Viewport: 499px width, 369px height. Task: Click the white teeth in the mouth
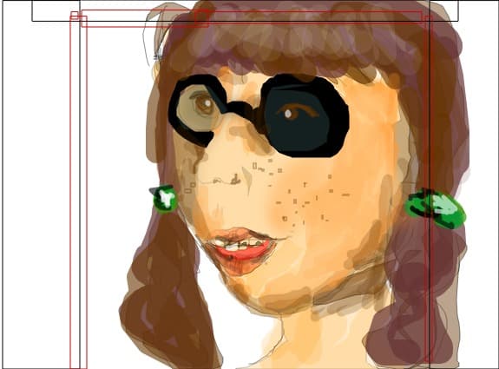pos(237,245)
